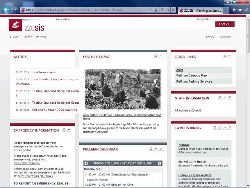Click the browser back arrow

click(x=6, y=10)
